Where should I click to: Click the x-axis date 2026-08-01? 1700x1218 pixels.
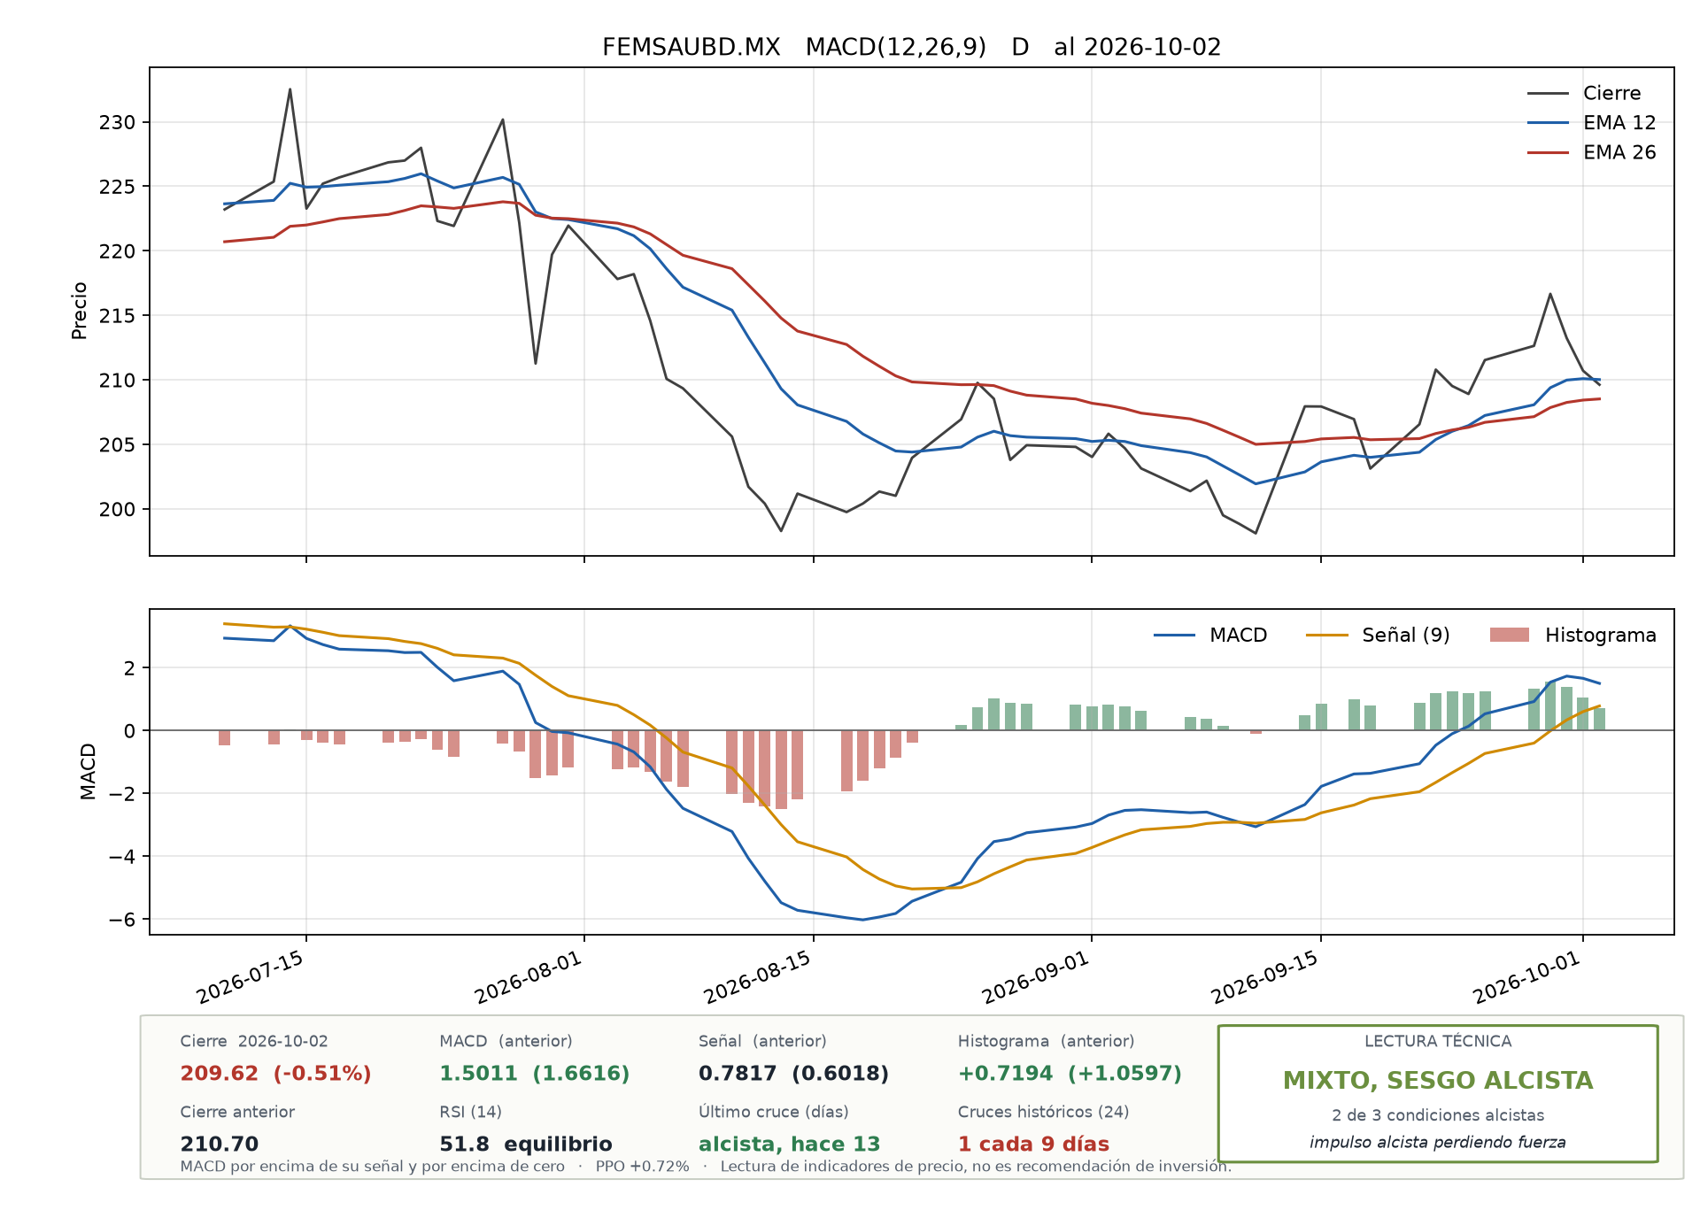pos(529,978)
